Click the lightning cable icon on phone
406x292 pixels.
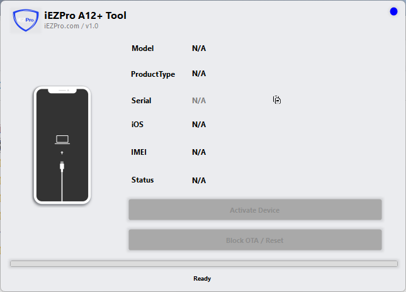point(62,167)
